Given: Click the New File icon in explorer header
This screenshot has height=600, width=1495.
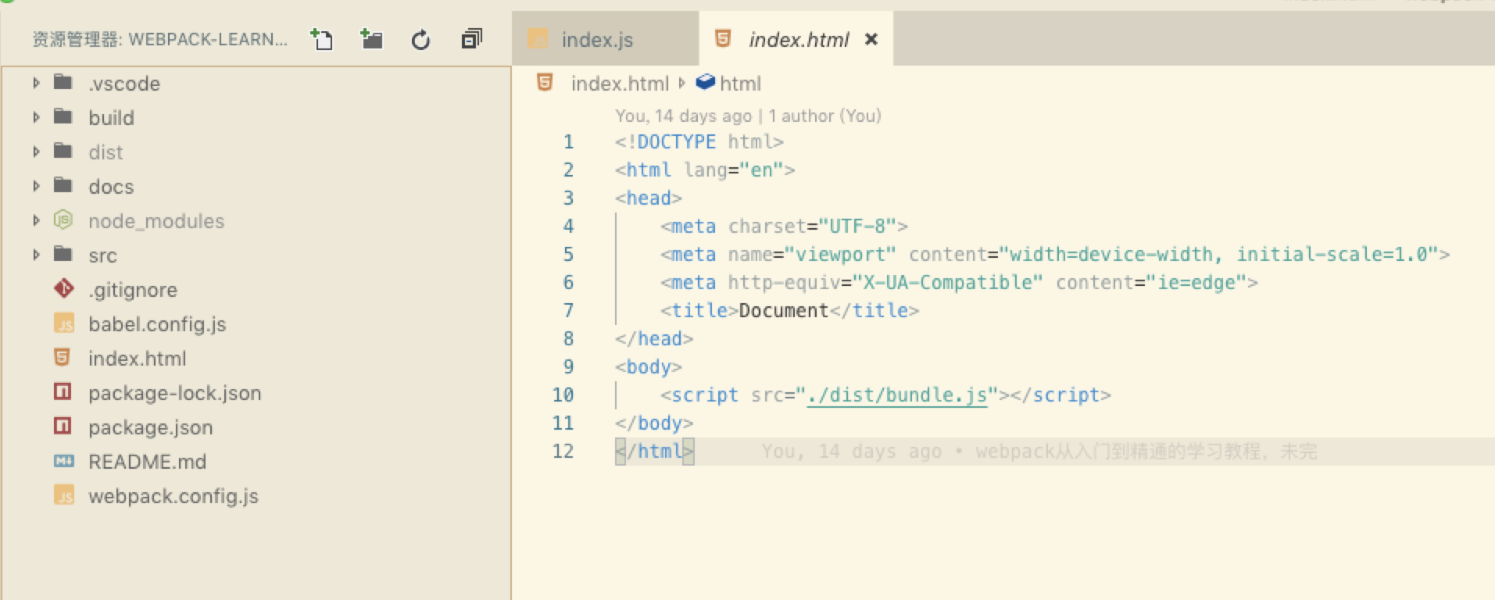Looking at the screenshot, I should tap(321, 39).
